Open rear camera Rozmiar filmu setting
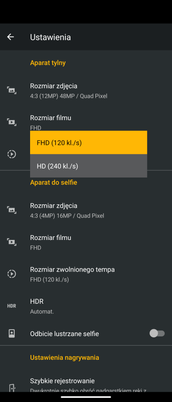The width and height of the screenshot is (172, 402). pyautogui.click(x=86, y=122)
